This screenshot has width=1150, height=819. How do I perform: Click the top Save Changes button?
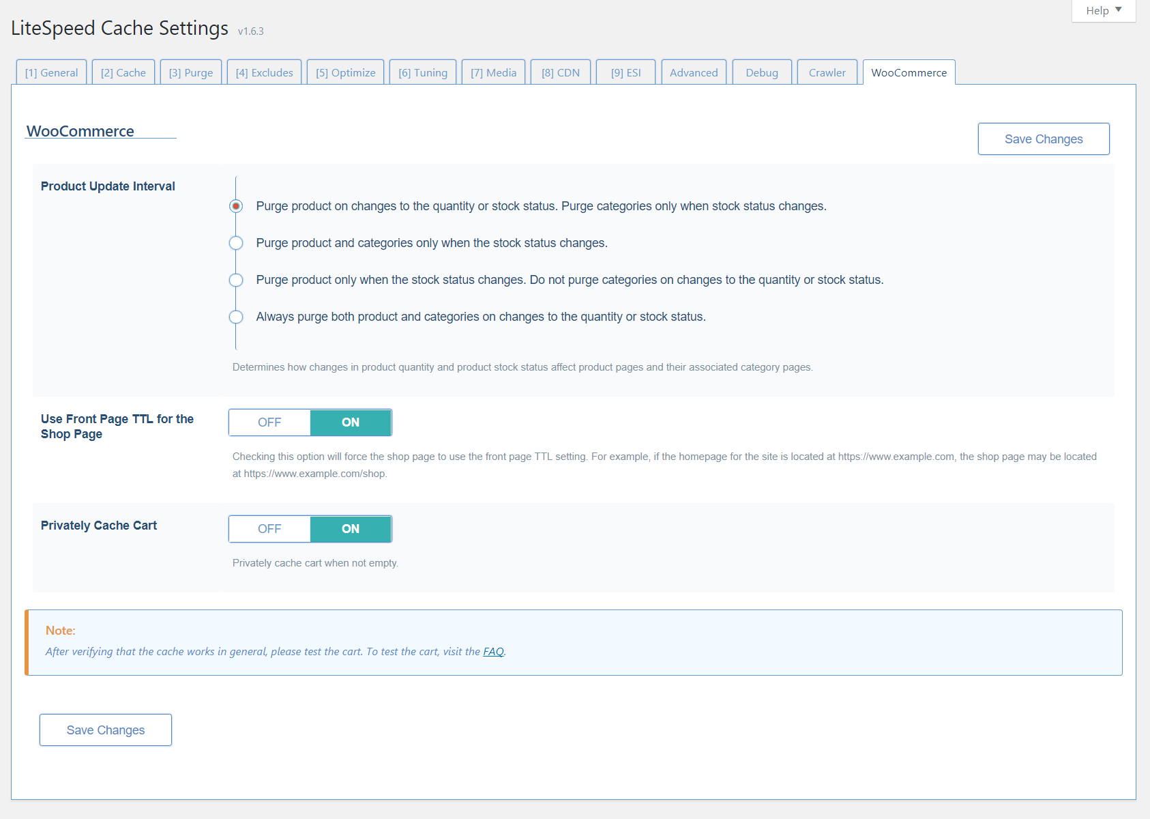[1044, 139]
